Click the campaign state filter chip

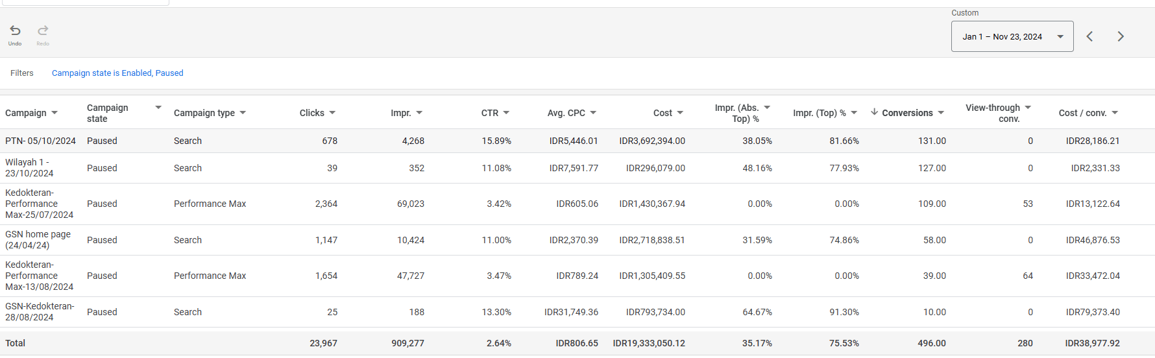(x=117, y=73)
